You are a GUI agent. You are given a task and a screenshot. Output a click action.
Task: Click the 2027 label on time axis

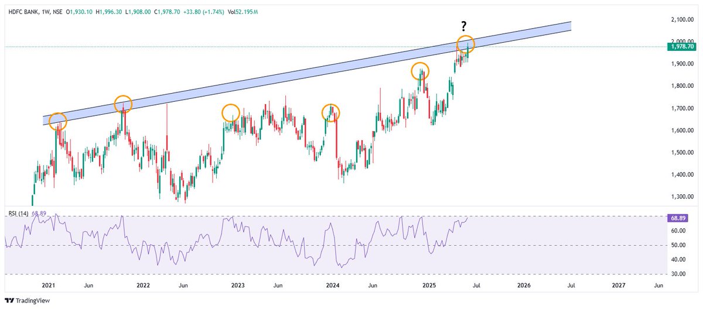point(618,286)
